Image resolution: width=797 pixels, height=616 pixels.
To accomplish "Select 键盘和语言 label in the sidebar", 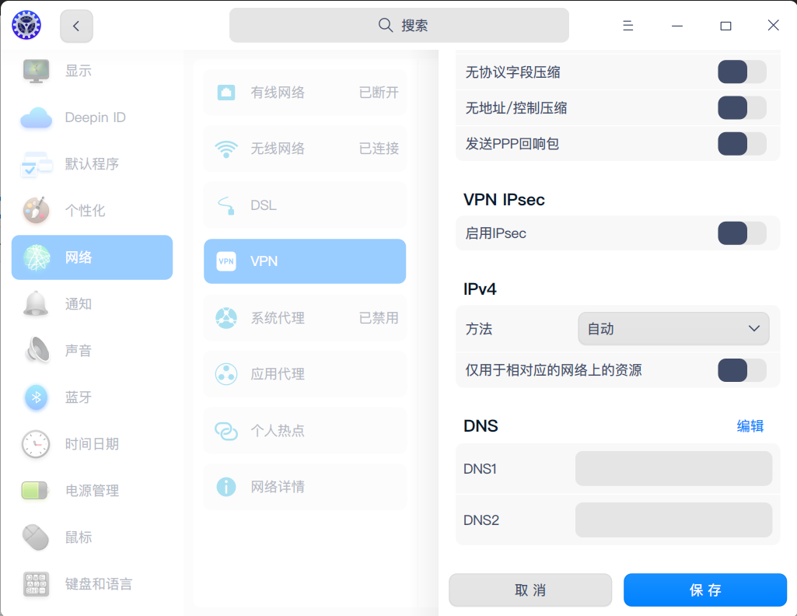I will pos(99,584).
